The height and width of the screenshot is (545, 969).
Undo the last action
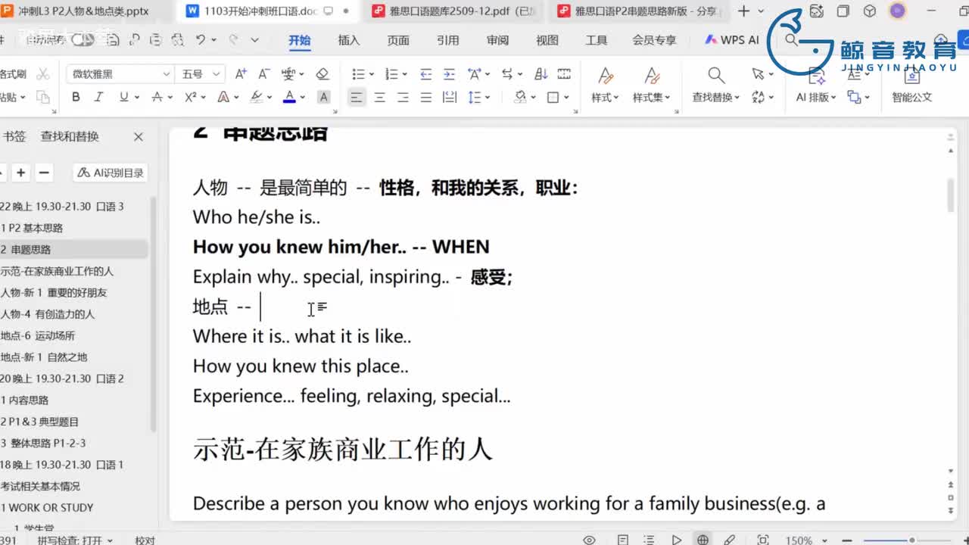click(x=200, y=39)
